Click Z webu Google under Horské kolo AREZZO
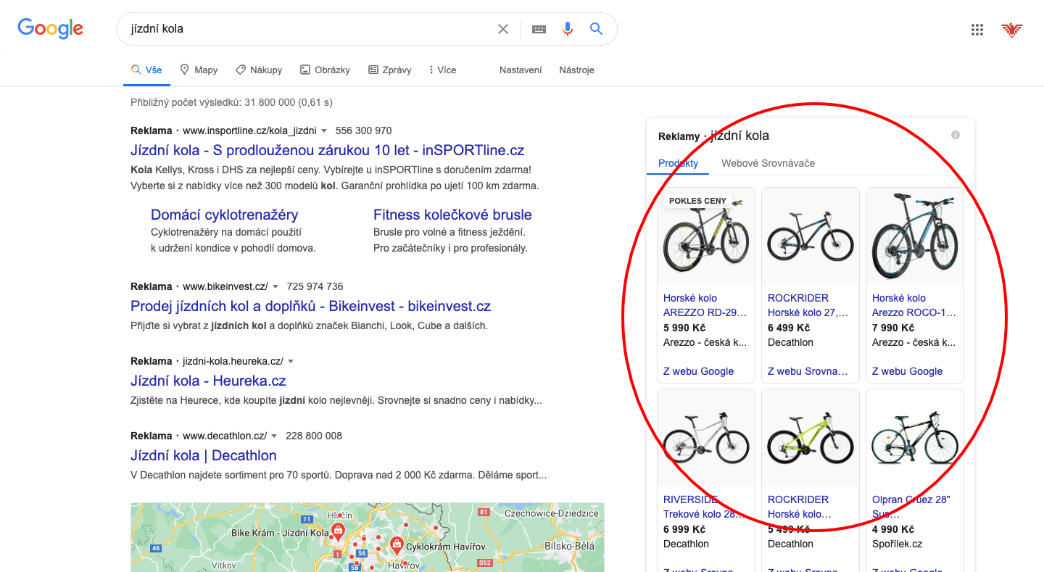 click(x=698, y=370)
